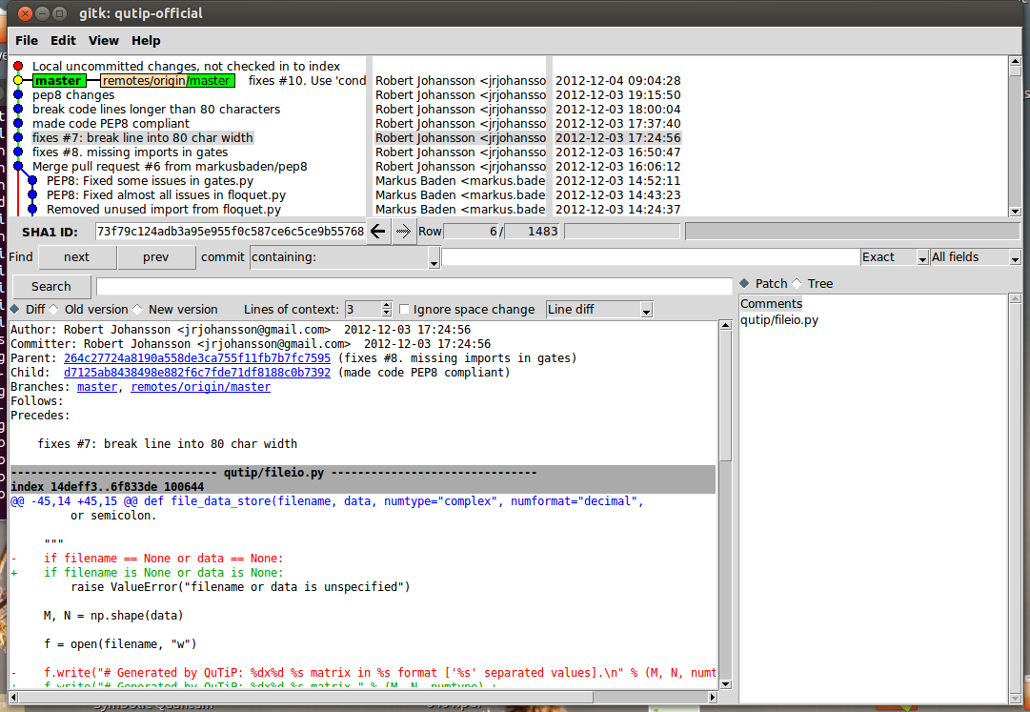Click the SHA1 ID text field
Image resolution: width=1030 pixels, height=712 pixels.
click(230, 231)
